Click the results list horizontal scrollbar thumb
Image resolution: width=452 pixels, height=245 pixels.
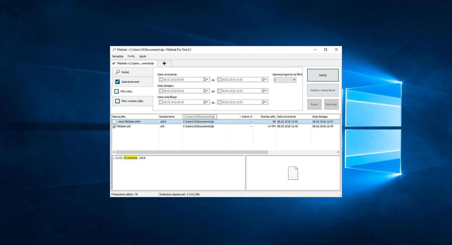point(192,152)
